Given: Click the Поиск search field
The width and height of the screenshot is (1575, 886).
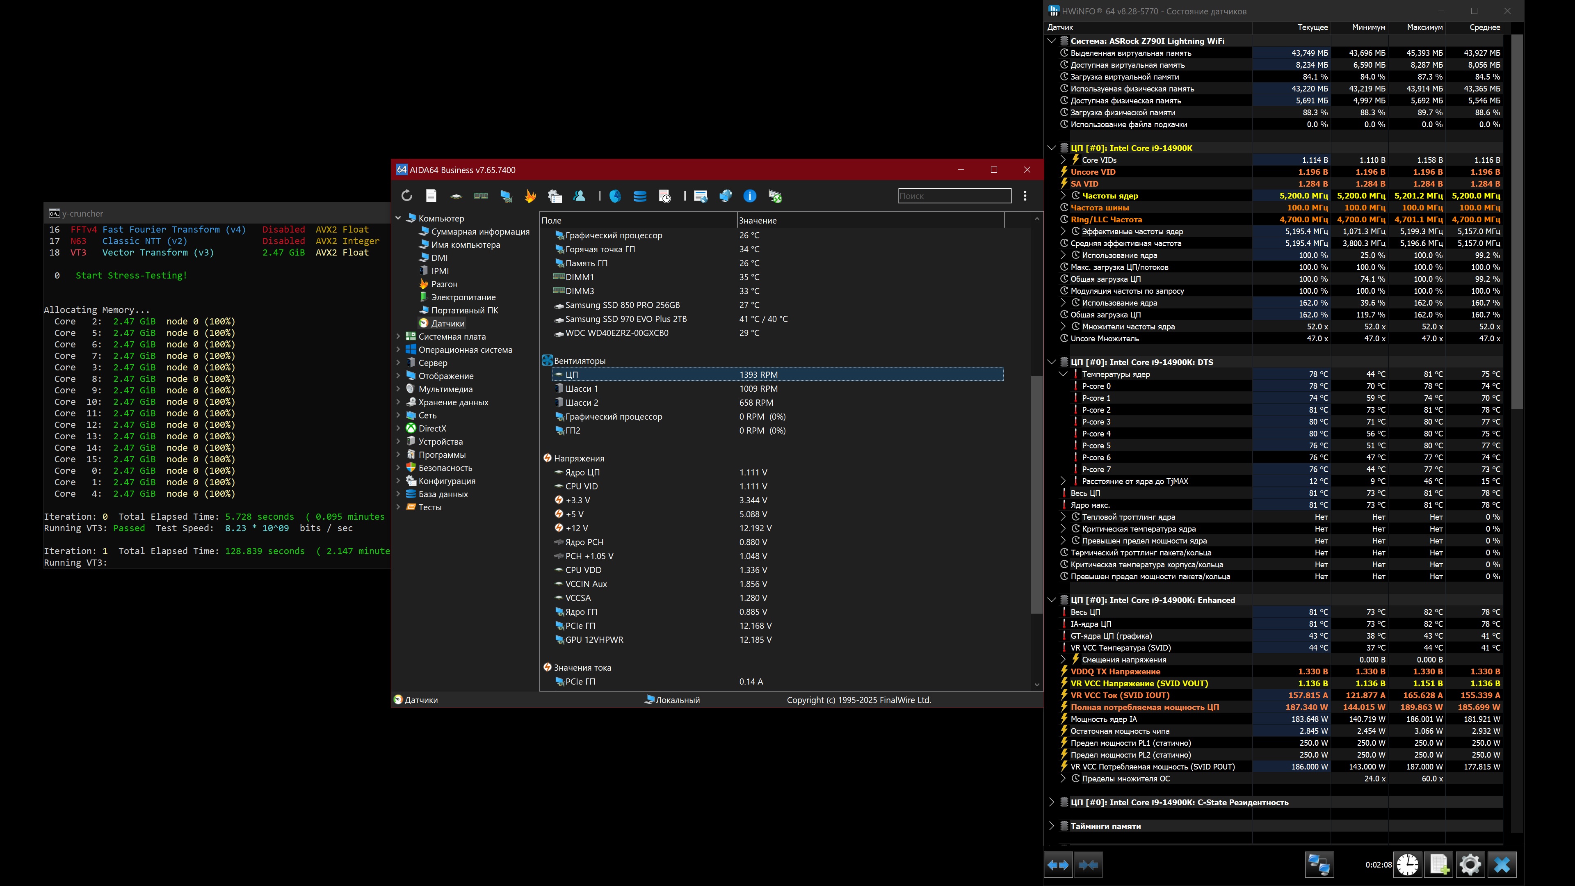Looking at the screenshot, I should point(954,196).
